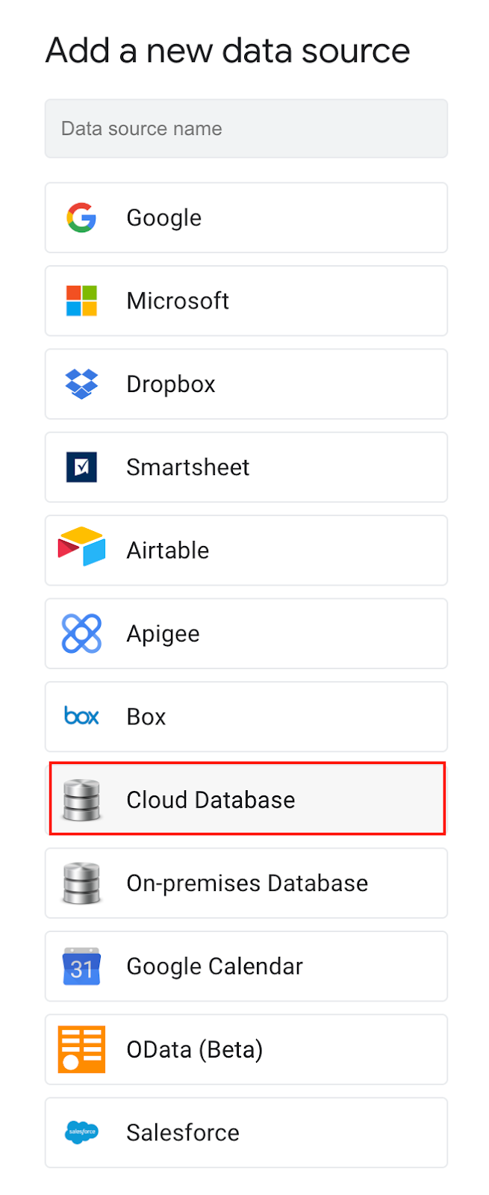
Task: Pick Dropbox from the data source list
Action: pyautogui.click(x=246, y=384)
